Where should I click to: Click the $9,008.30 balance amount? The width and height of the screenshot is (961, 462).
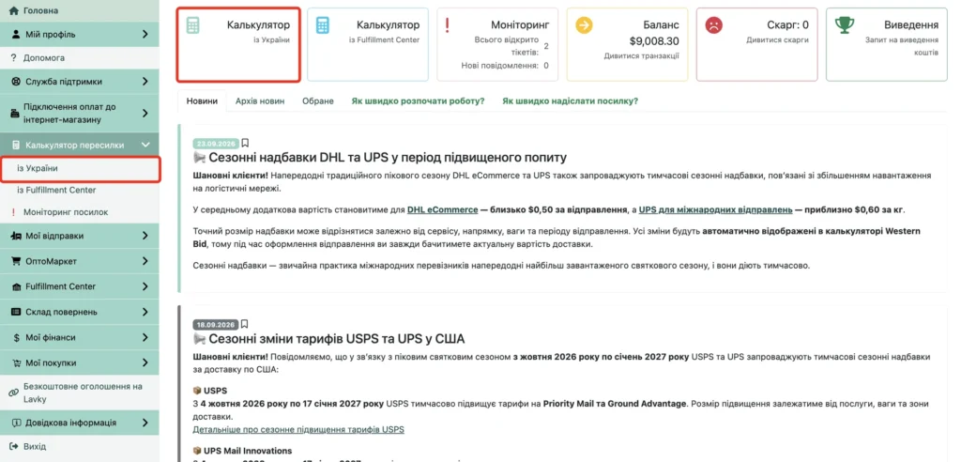654,41
